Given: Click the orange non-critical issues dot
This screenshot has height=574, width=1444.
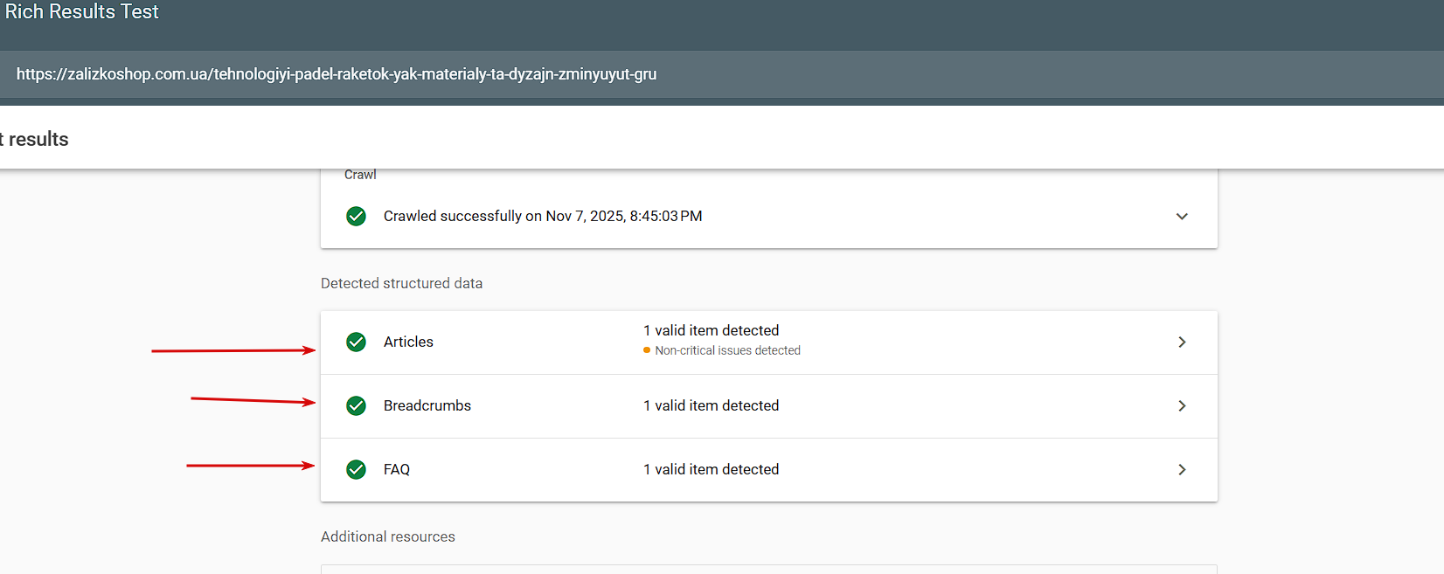Looking at the screenshot, I should click(x=647, y=350).
